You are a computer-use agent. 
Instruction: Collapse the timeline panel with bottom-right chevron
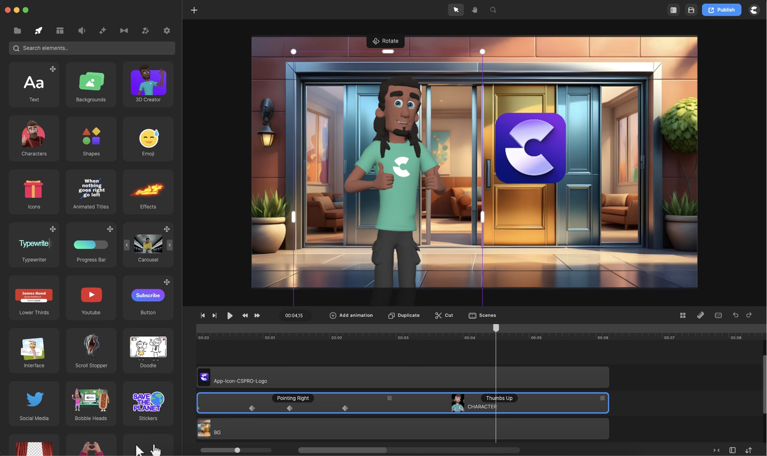pos(715,450)
